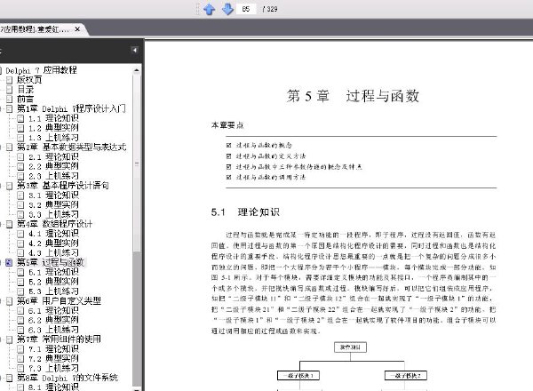The width and height of the screenshot is (533, 391).
Task: Click the bookmarks panel scrollbar thumb
Action: click(136, 164)
